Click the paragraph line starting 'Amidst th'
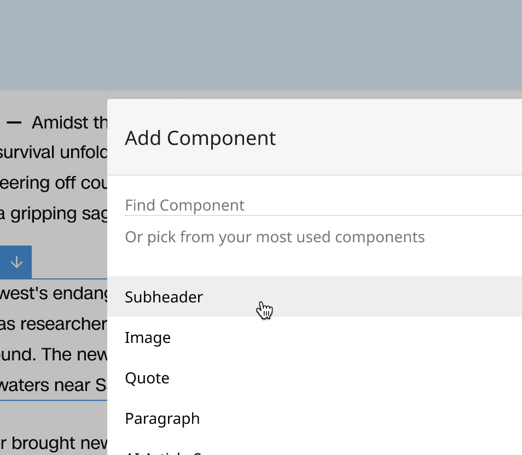Image resolution: width=522 pixels, height=455 pixels. click(69, 122)
